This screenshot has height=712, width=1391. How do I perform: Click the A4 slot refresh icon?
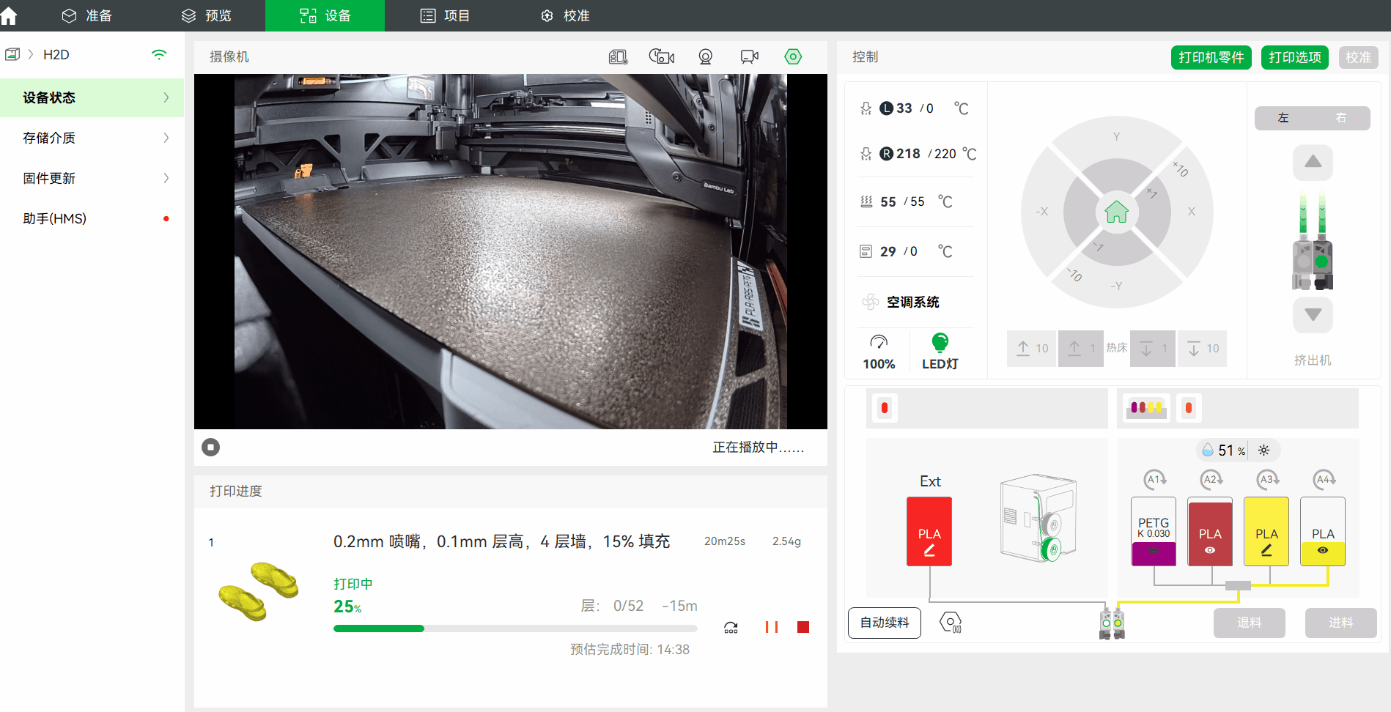[x=1324, y=480]
